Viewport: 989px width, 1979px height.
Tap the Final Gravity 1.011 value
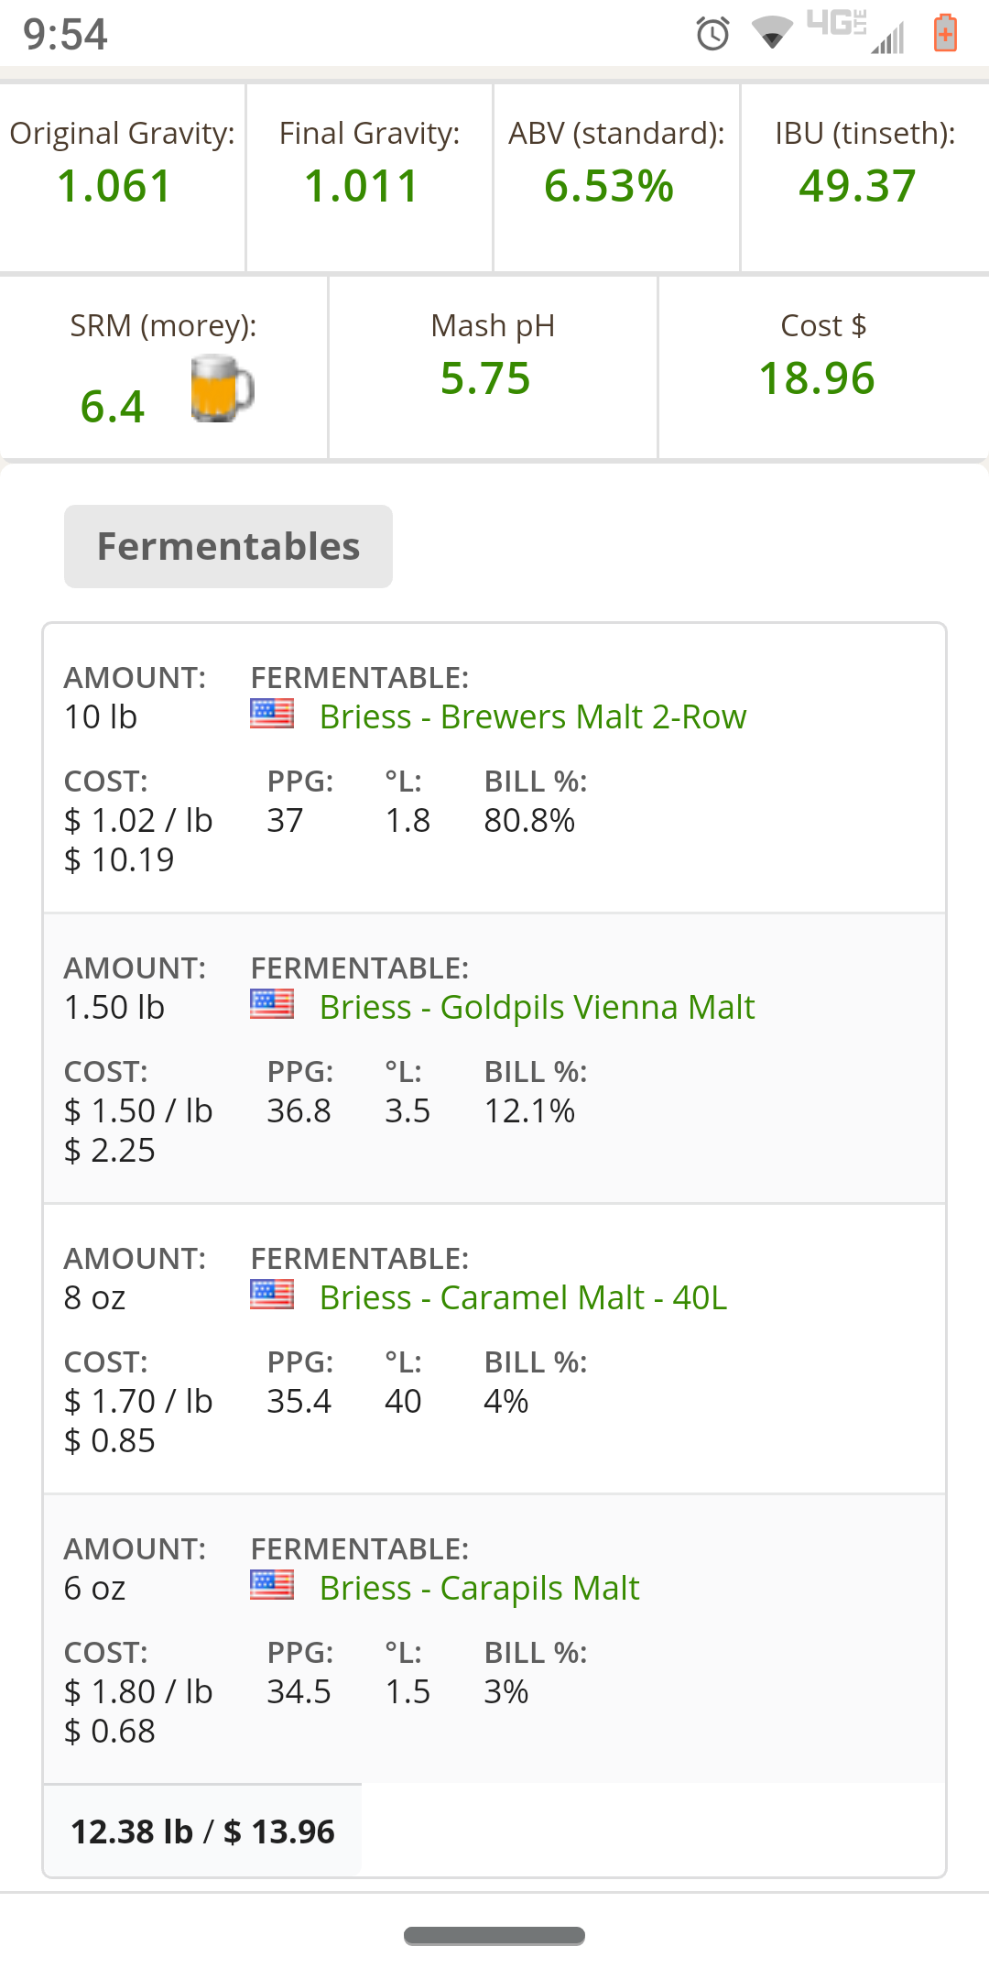[362, 186]
